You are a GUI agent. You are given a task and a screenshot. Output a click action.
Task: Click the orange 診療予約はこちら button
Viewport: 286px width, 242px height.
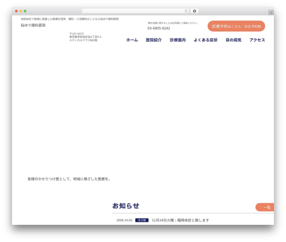click(236, 26)
